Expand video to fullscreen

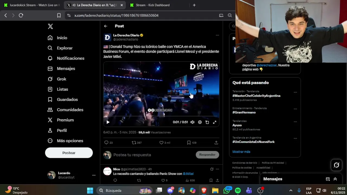click(214, 122)
